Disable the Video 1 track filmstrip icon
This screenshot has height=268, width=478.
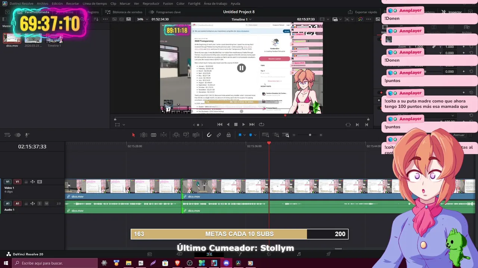pos(40,182)
